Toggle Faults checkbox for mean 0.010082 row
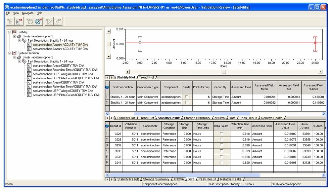Screen dimensions: 331x191 pos(187,102)
